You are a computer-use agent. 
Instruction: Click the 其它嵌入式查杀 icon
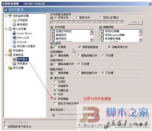[x=14, y=46]
